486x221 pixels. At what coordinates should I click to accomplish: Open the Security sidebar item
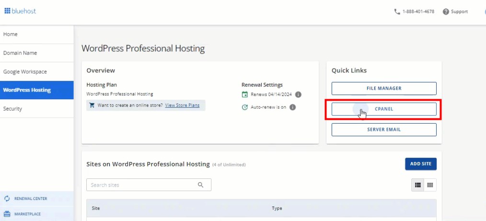click(x=12, y=109)
